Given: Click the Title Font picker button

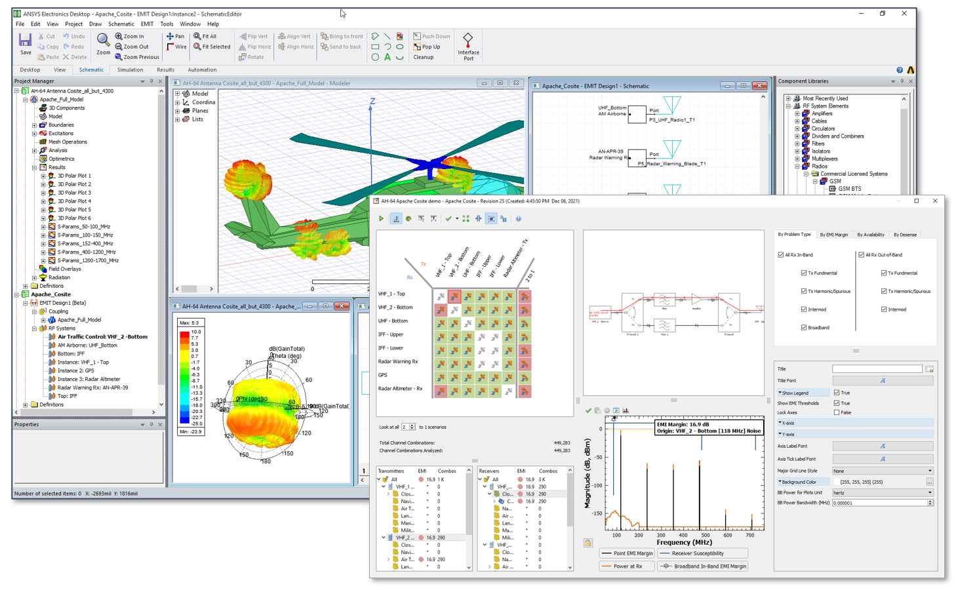Looking at the screenshot, I should [883, 381].
